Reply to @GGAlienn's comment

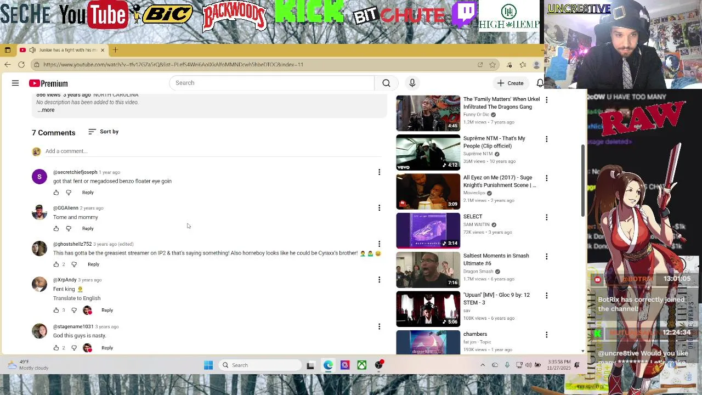(x=88, y=228)
